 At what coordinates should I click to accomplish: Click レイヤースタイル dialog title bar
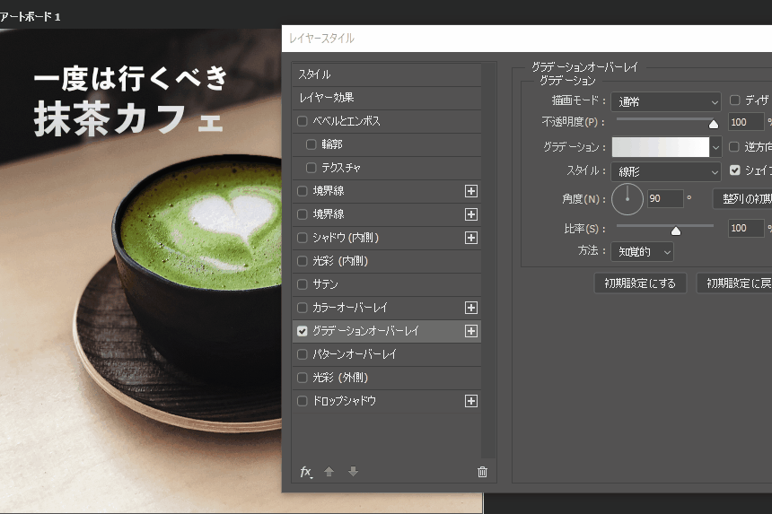coord(527,39)
